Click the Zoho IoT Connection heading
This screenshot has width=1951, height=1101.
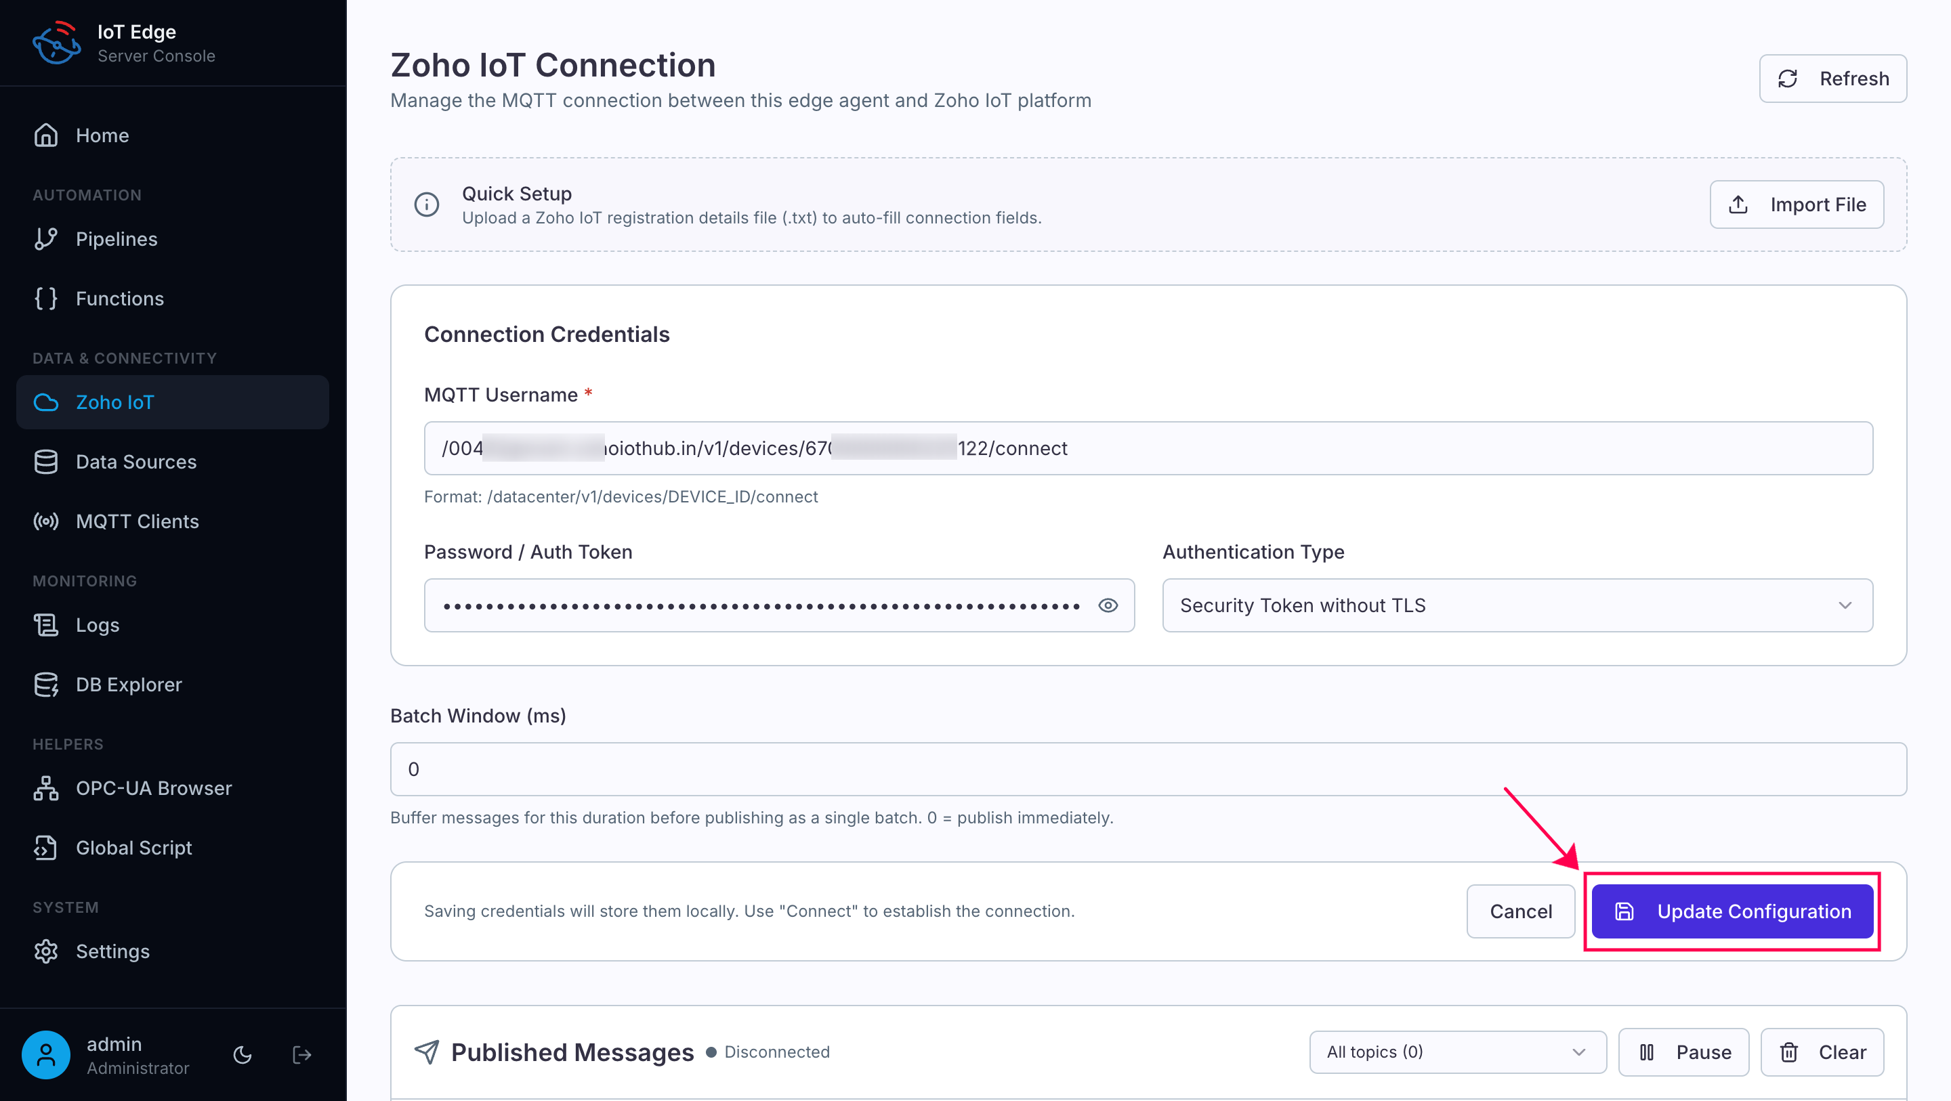553,65
